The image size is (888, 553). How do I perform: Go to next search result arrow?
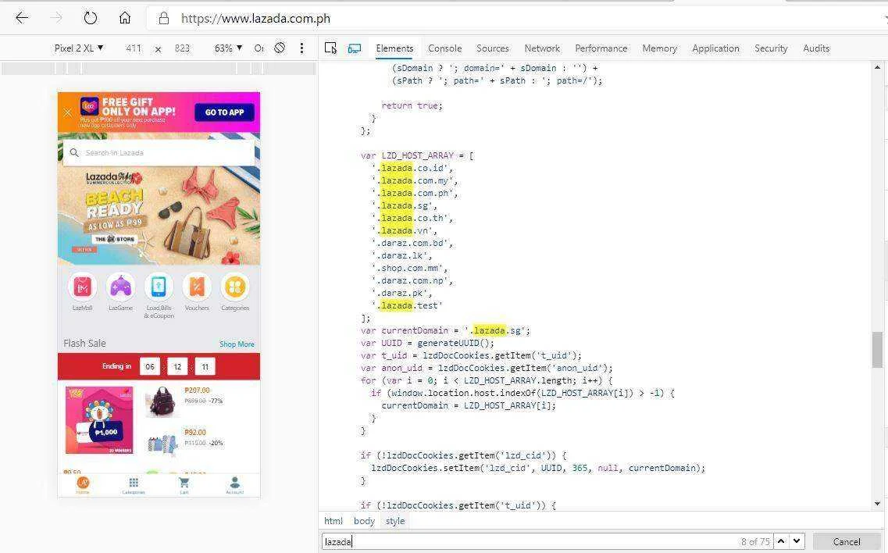(x=797, y=541)
